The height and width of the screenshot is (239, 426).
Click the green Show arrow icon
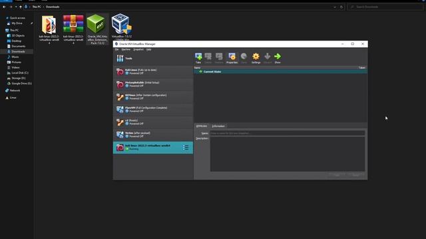(278, 58)
